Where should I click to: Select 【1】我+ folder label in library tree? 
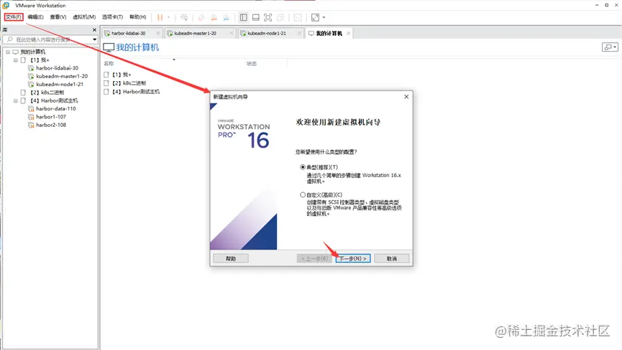click(x=40, y=60)
